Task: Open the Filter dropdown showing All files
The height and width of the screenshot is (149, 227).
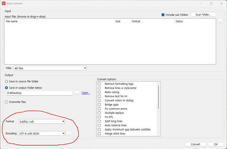Action: coord(50,68)
